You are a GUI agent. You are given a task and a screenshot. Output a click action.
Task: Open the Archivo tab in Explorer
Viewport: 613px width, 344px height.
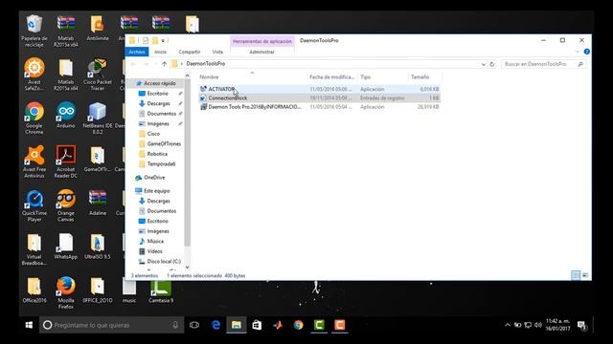pos(137,52)
